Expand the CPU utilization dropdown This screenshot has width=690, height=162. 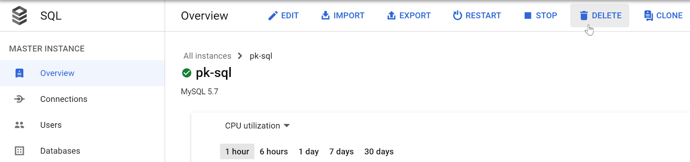pyautogui.click(x=257, y=126)
